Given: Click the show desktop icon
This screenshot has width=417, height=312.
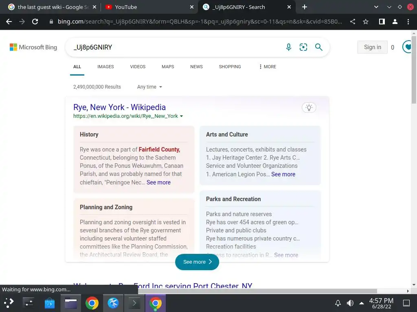Looking at the screenshot, I should point(406,303).
